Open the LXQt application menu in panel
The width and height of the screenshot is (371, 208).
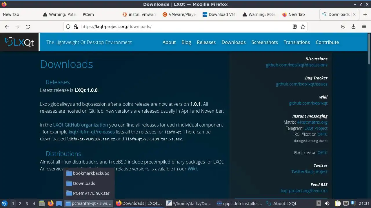4,203
